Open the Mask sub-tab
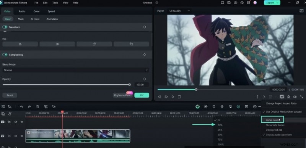Image resolution: width=306 pixels, height=148 pixels. [x=21, y=19]
